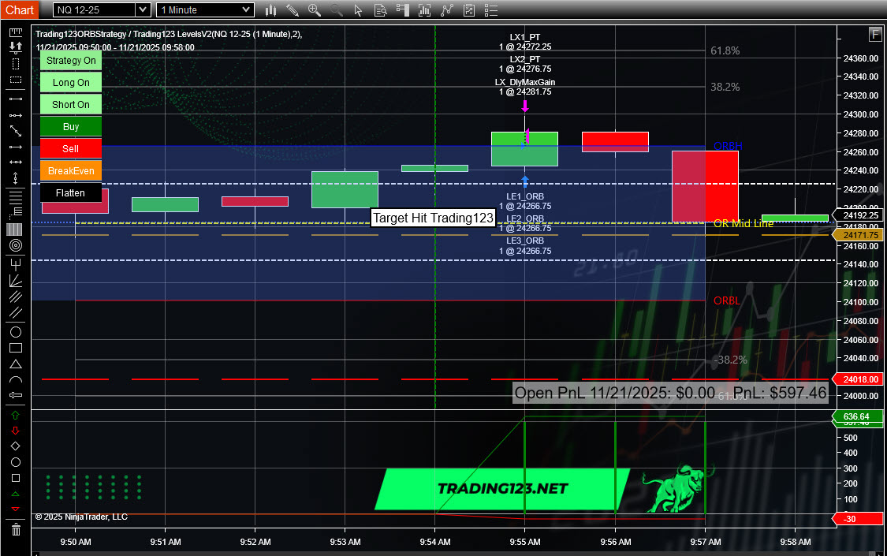Image resolution: width=887 pixels, height=556 pixels.
Task: Select the candlestick chart style icon
Action: pos(271,10)
